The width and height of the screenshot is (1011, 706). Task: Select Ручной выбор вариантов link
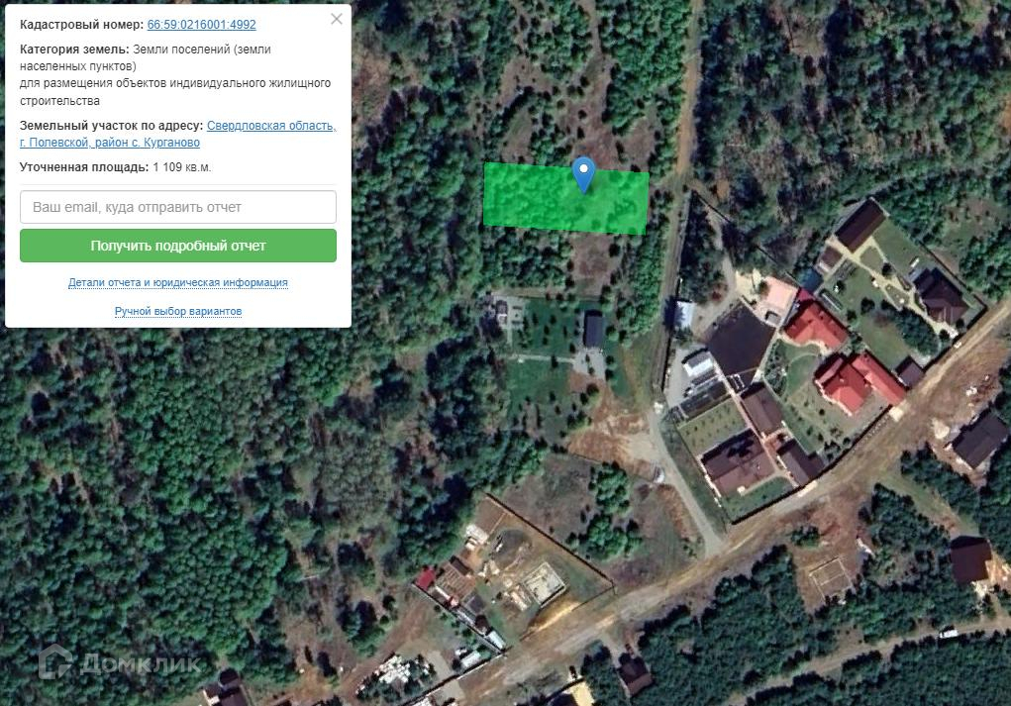click(178, 312)
